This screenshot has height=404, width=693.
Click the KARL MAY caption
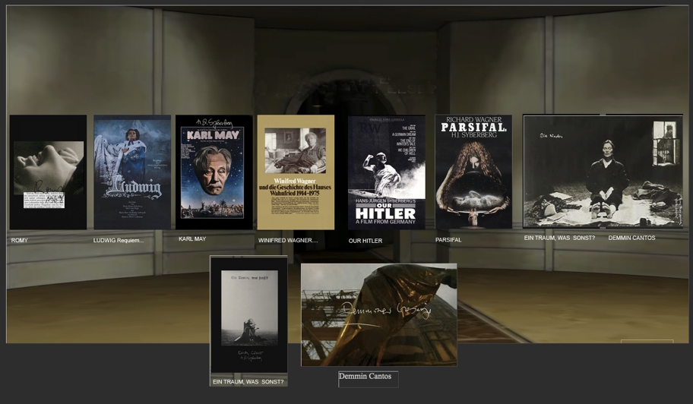192,239
